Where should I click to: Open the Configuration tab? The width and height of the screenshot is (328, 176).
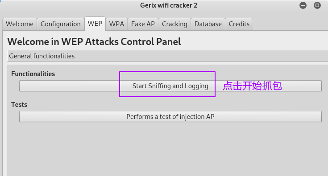(x=61, y=24)
